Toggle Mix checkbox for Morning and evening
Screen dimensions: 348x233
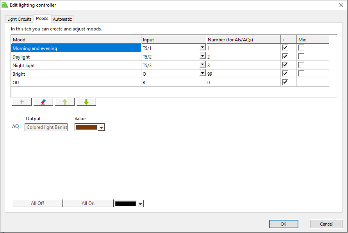click(301, 48)
